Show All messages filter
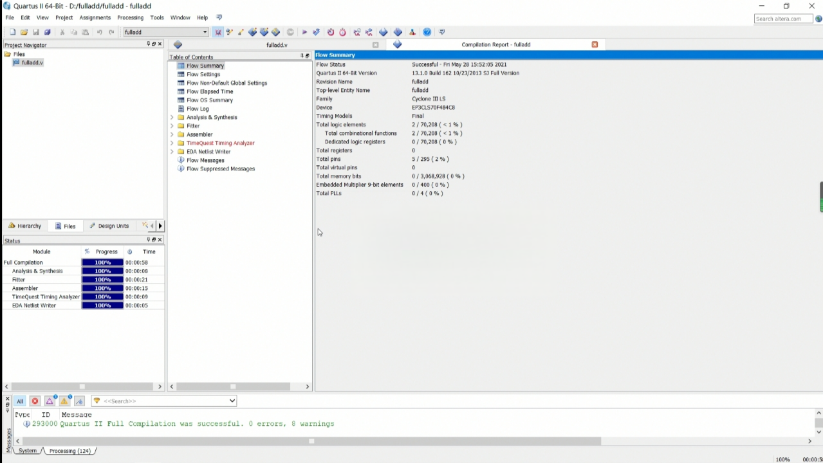 click(20, 401)
